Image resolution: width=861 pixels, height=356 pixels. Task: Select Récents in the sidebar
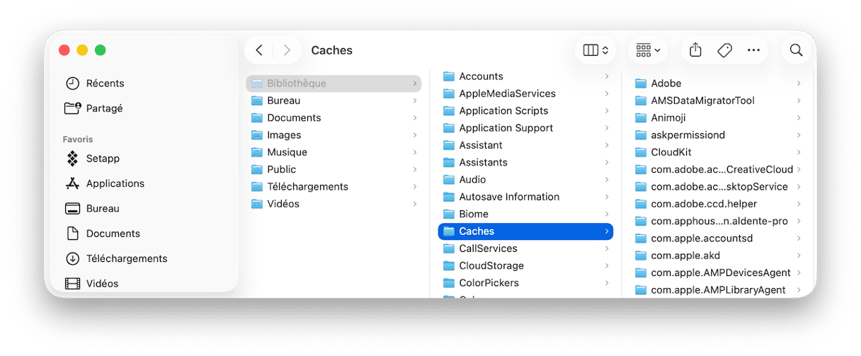105,84
